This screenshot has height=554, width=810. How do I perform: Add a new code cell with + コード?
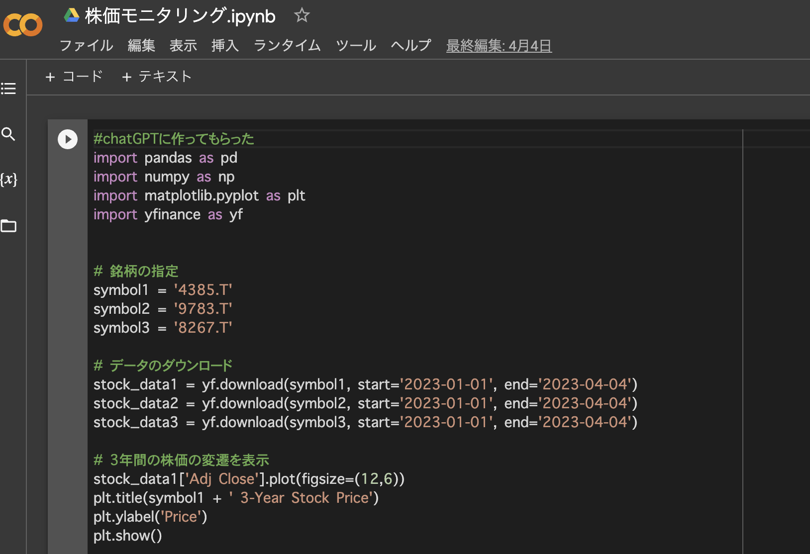coord(74,77)
